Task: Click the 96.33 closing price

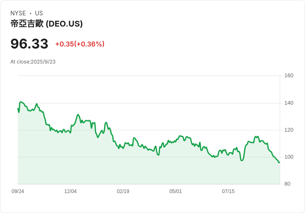Action: (x=29, y=44)
